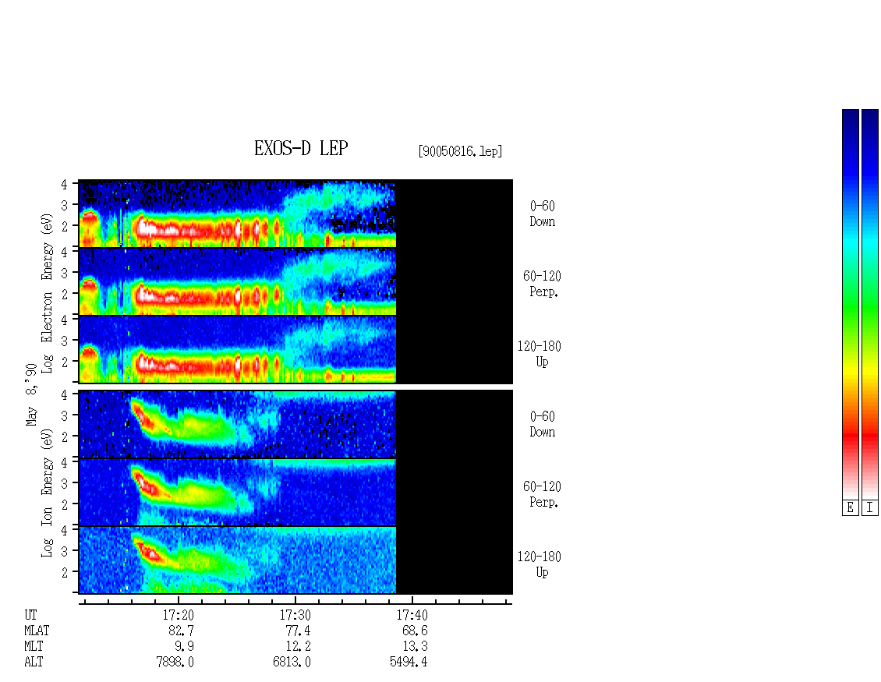Click the ion panel's 0-60 Down label
This screenshot has height=682, width=881.
tap(542, 425)
